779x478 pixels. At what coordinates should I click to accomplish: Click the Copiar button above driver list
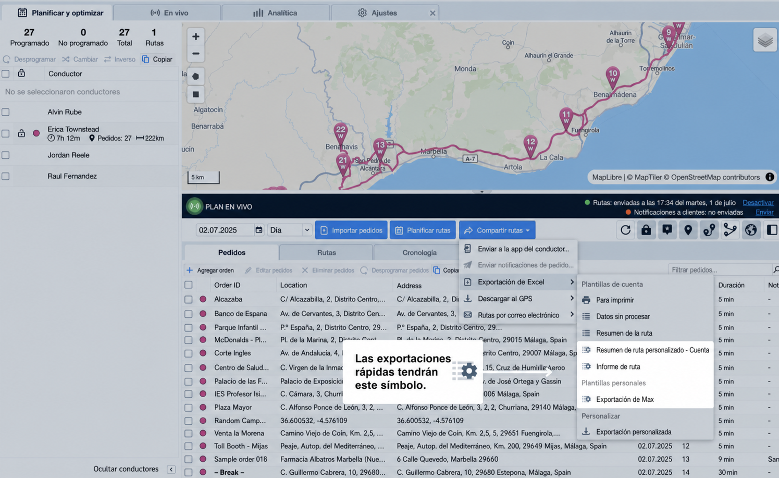tap(157, 59)
